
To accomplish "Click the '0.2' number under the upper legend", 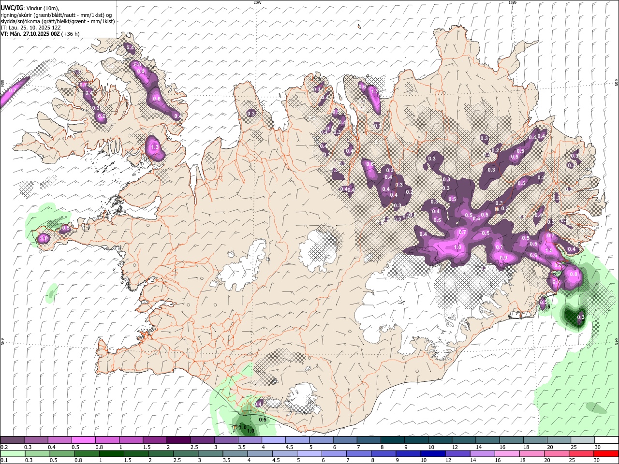I will pyautogui.click(x=4, y=447).
